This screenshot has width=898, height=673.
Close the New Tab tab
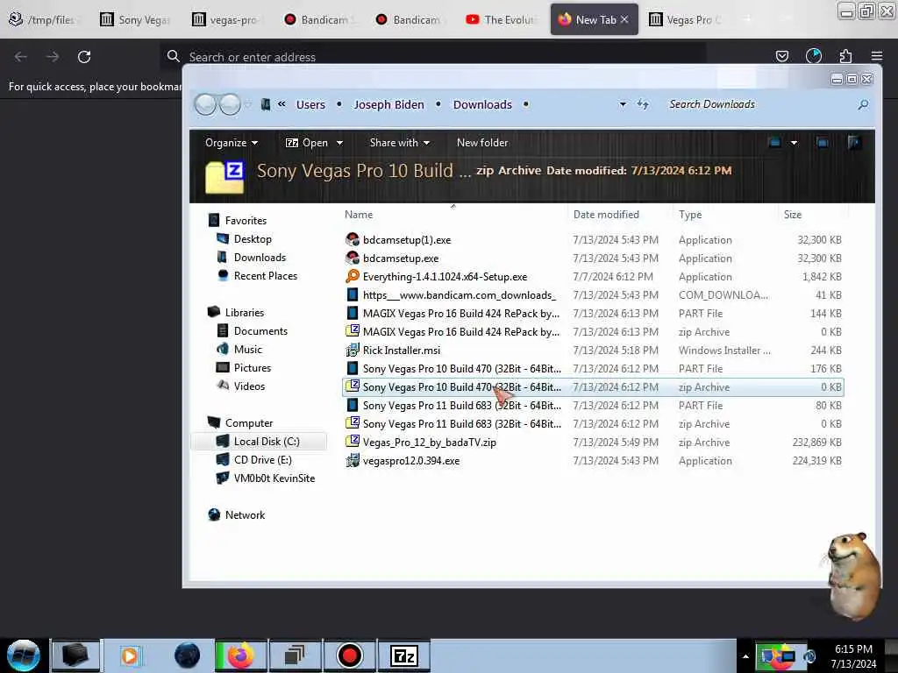[624, 19]
